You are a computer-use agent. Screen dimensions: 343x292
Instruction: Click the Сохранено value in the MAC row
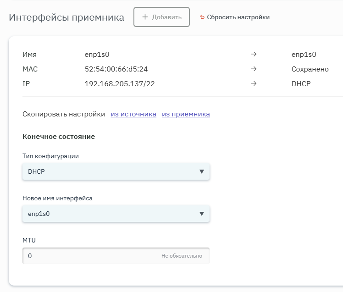click(x=310, y=69)
